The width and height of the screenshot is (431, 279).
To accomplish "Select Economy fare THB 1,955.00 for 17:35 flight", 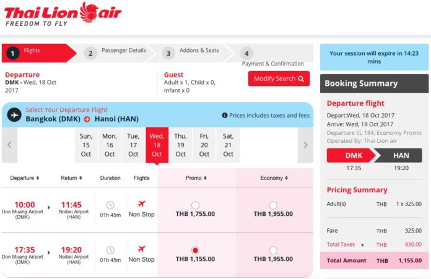I will [x=273, y=250].
